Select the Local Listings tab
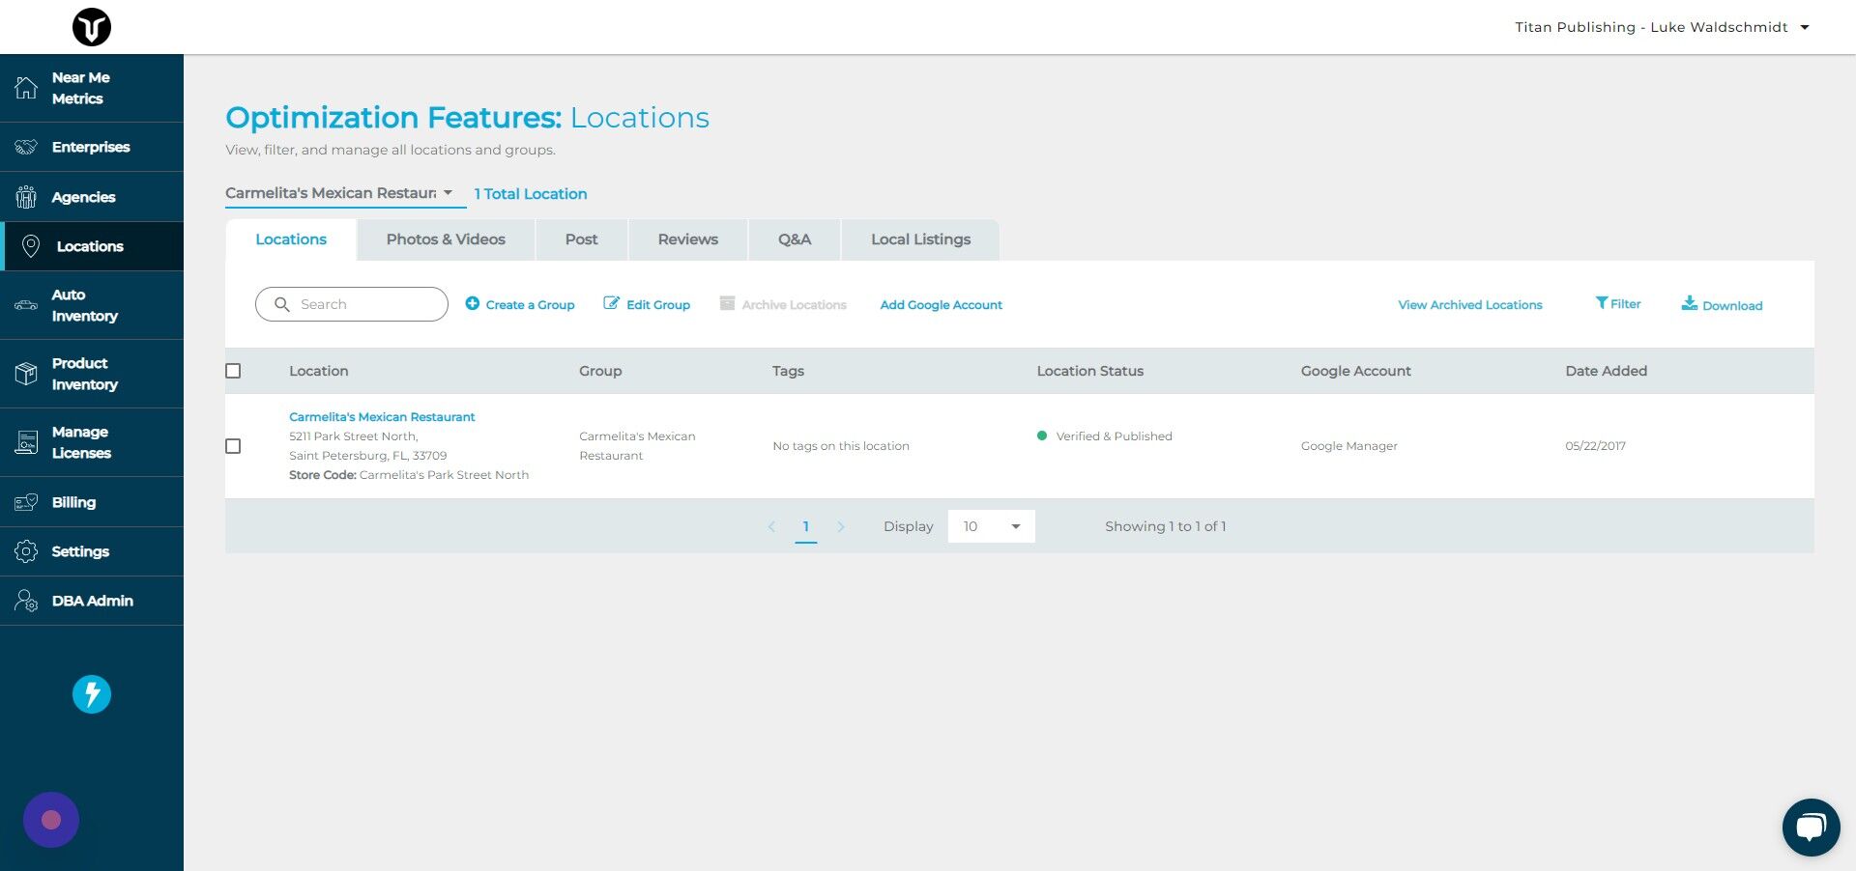 [x=920, y=239]
